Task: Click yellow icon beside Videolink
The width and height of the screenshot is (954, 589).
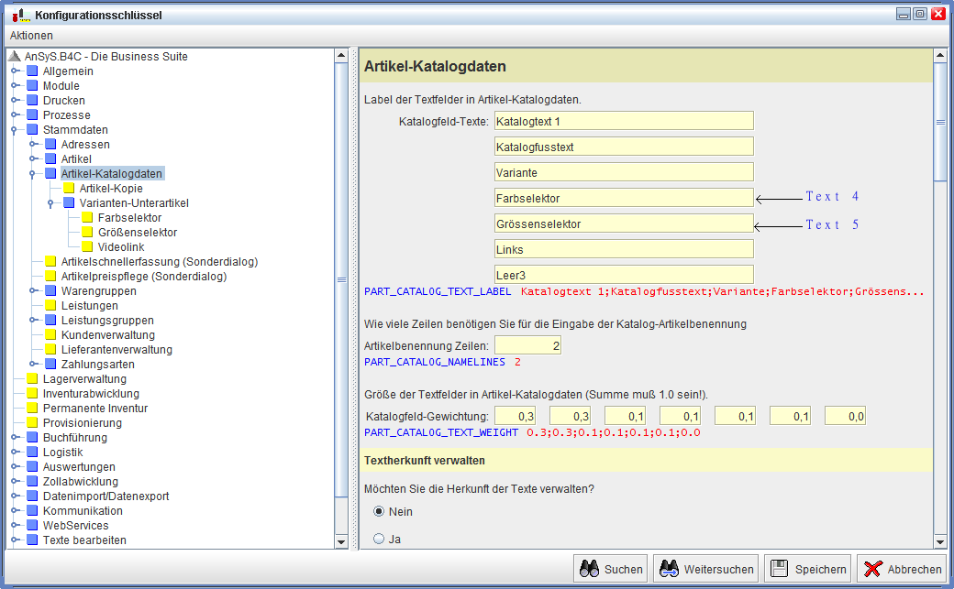Action: point(87,247)
